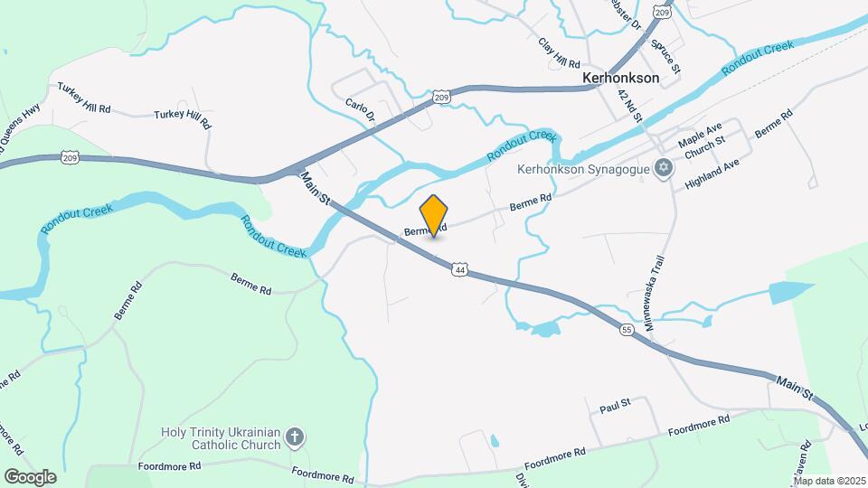Click the route 209 shield at top right
This screenshot has width=868, height=488.
[662, 11]
